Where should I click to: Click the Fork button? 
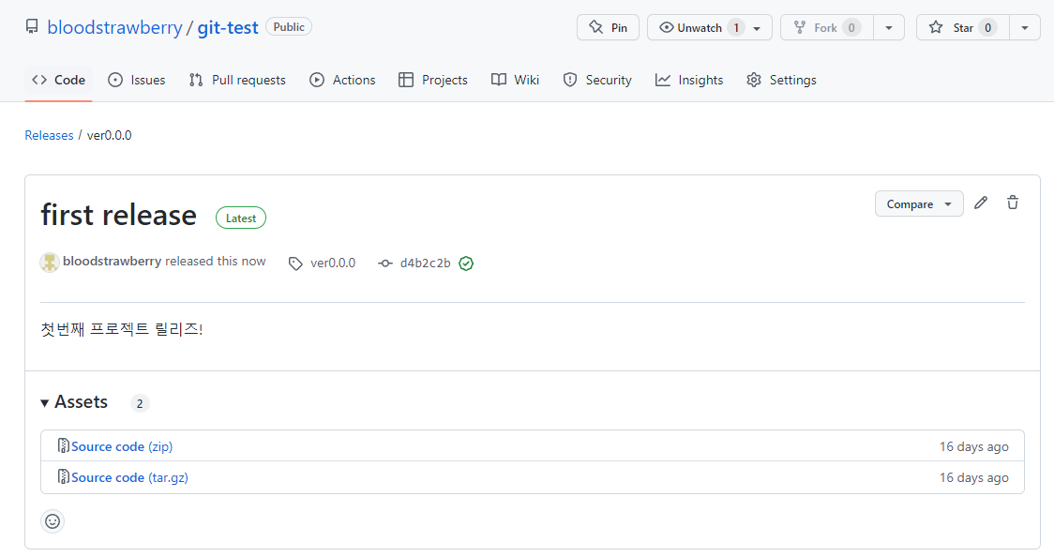[x=827, y=27]
